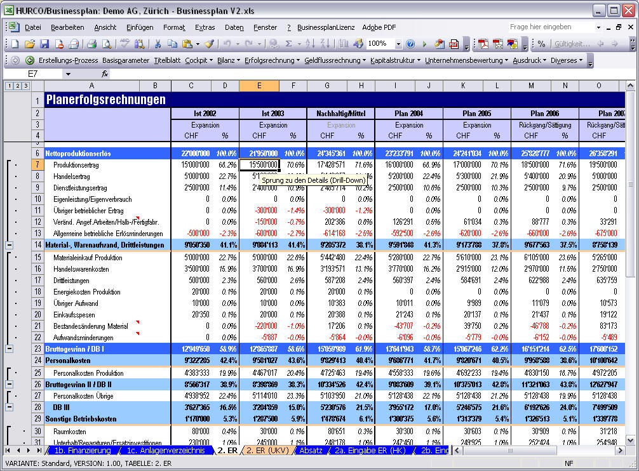639x471 pixels.
Task: Click the green back arrow navigation icon
Action: point(30,60)
